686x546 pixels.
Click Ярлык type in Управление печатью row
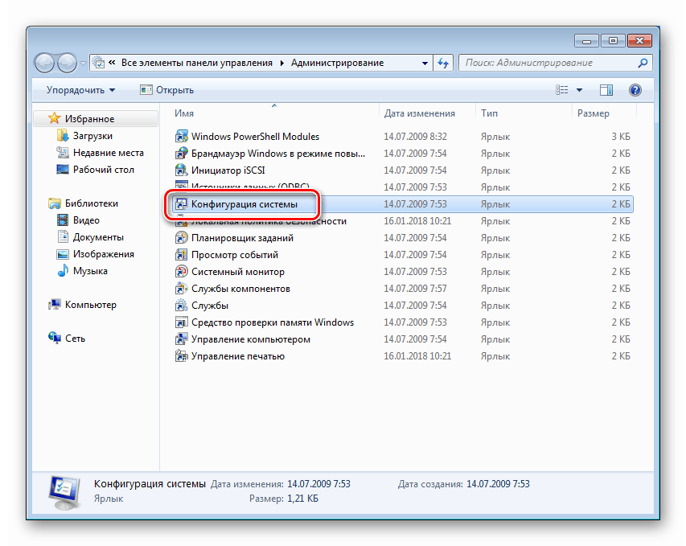coord(495,356)
